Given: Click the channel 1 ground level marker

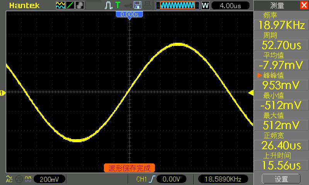Looking at the screenshot, I should tap(3, 93).
